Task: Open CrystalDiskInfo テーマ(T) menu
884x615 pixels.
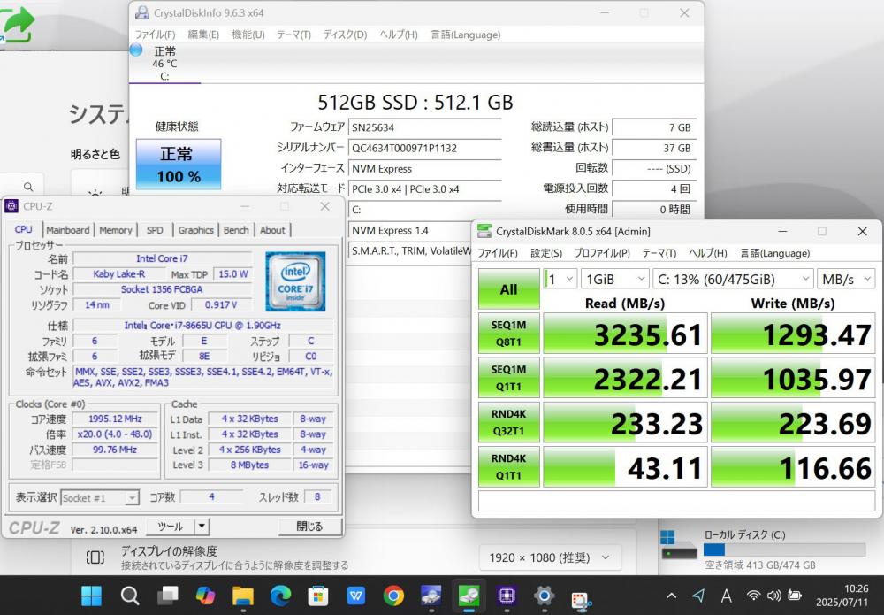Action: (293, 35)
